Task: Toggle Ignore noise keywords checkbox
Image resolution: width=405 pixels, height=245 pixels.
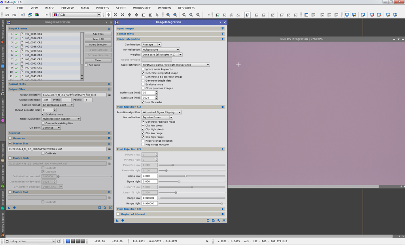Action: [143, 69]
